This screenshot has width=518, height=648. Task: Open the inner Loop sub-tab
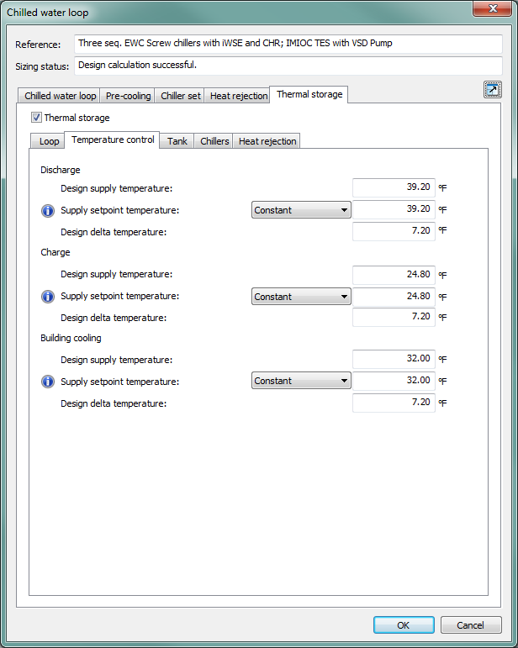[50, 141]
